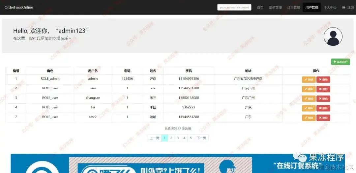Edit the lisi user row
This screenshot has width=356, height=173.
pyautogui.click(x=309, y=108)
